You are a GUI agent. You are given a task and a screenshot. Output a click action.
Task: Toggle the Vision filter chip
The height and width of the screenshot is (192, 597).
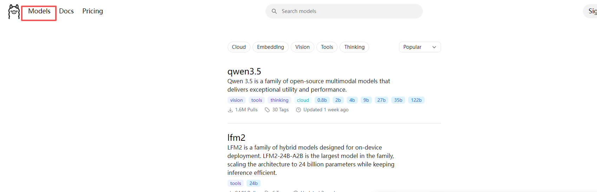pyautogui.click(x=302, y=47)
